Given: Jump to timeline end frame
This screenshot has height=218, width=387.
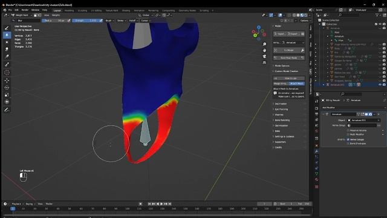Looking at the screenshot, I should (170, 204).
